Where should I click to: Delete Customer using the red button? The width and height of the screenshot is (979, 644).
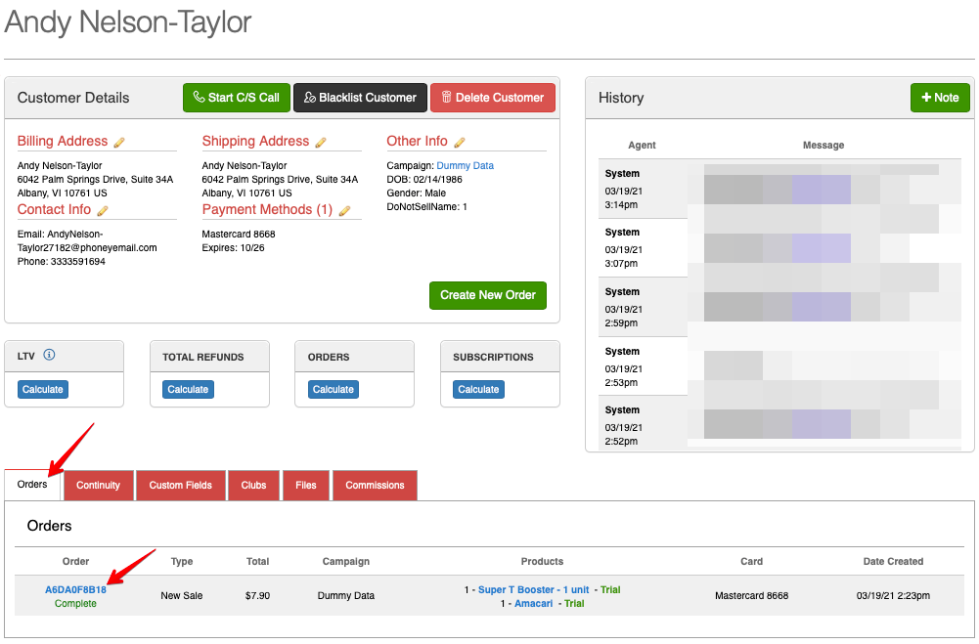(492, 98)
